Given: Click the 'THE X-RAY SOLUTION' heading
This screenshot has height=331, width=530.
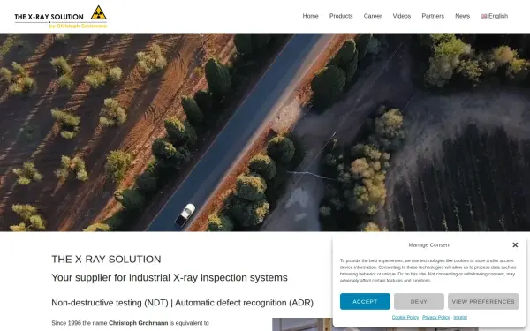Looking at the screenshot, I should click(106, 259).
